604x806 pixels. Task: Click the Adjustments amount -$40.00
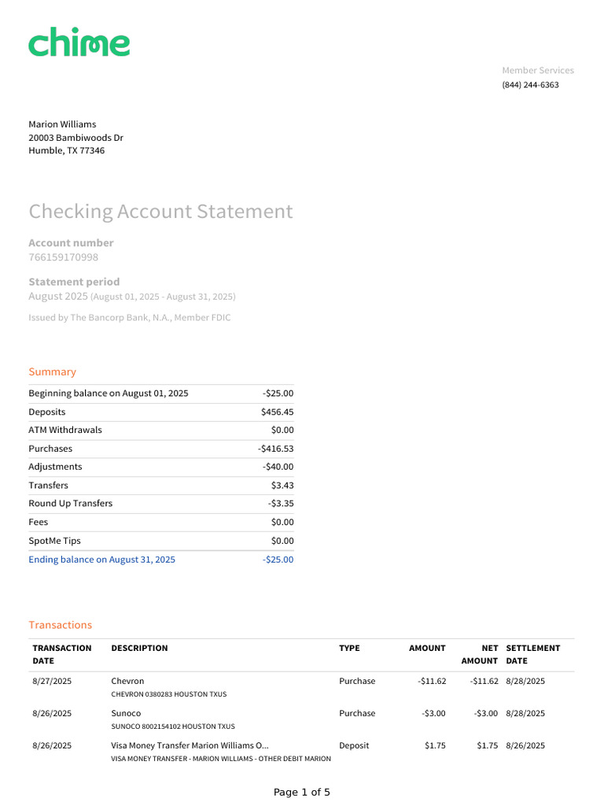coord(278,467)
